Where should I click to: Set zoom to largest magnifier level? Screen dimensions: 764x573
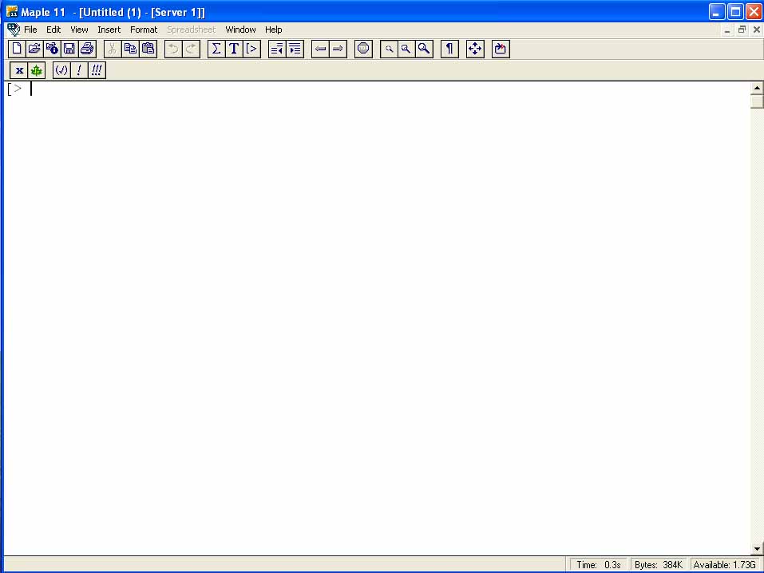tap(424, 49)
